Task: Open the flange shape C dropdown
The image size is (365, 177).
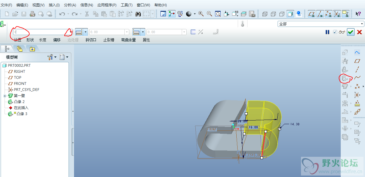Action: pyautogui.click(x=71, y=32)
